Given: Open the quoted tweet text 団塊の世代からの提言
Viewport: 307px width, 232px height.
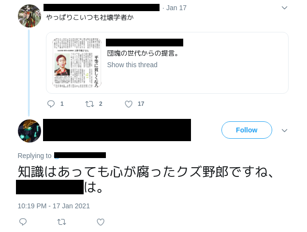Looking at the screenshot, I should pos(143,53).
